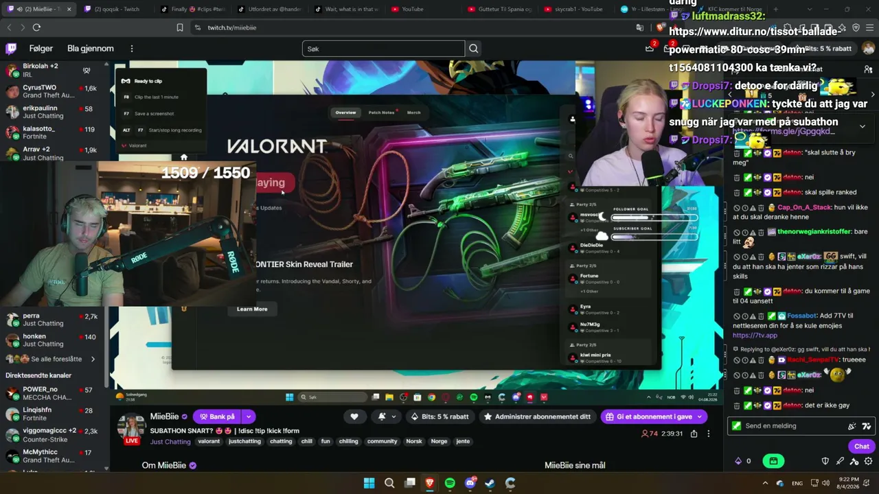This screenshot has width=879, height=494.
Task: Open Windows Start menu
Action: click(x=369, y=483)
